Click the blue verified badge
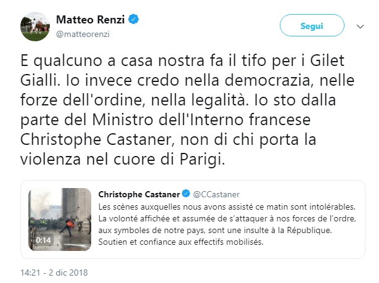 pyautogui.click(x=133, y=19)
